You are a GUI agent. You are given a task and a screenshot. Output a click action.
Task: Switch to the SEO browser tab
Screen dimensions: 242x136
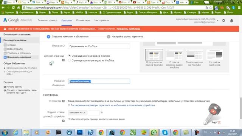[109, 2]
